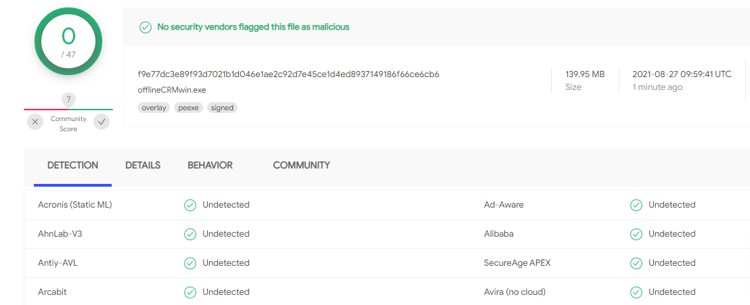This screenshot has width=750, height=305.
Task: Click the community score X downvote icon
Action: (x=35, y=122)
